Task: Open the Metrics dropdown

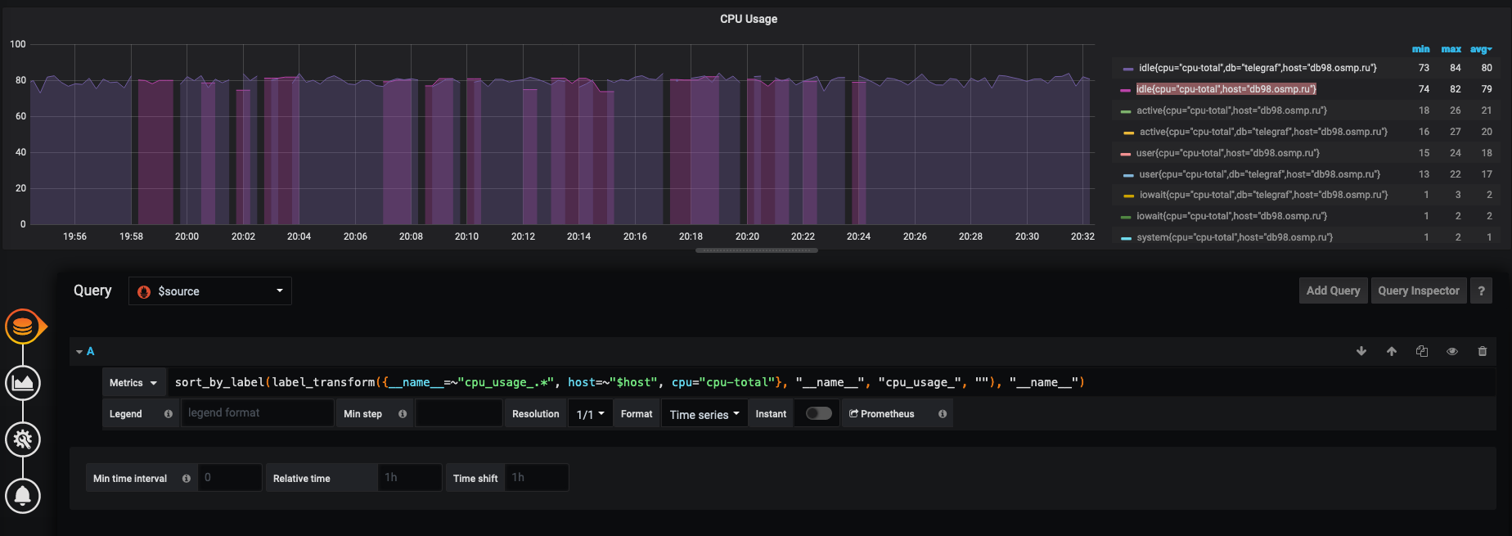Action: [134, 382]
